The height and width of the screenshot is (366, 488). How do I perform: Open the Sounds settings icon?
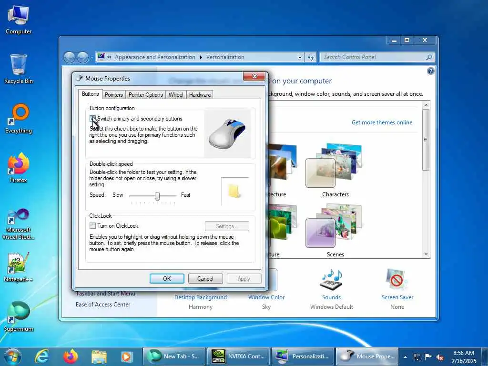331,280
